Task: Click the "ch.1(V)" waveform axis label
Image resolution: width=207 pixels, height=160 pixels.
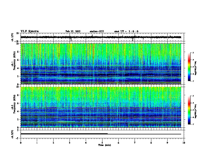Action: pyautogui.click(x=13, y=37)
